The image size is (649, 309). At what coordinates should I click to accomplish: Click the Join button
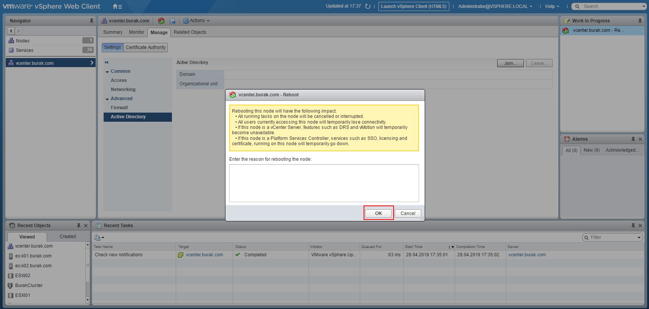(x=510, y=63)
